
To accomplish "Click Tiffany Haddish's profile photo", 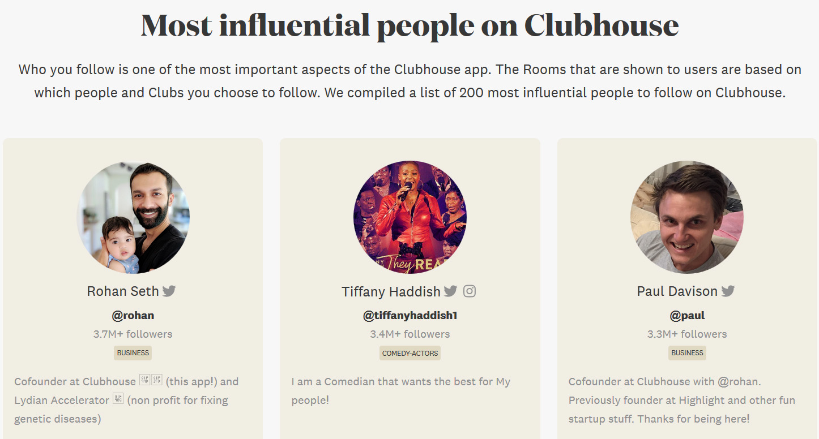I will pos(410,217).
